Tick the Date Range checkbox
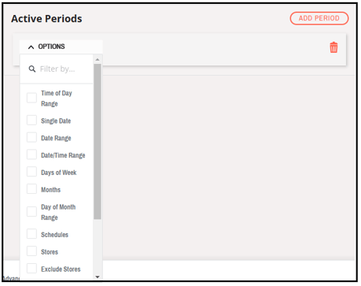 pyautogui.click(x=31, y=137)
